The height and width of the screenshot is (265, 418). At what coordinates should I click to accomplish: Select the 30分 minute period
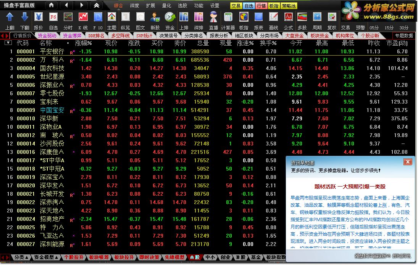(404, 28)
